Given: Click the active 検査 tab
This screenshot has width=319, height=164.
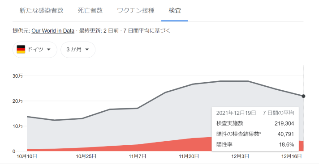Looking at the screenshot, I should pyautogui.click(x=175, y=11).
